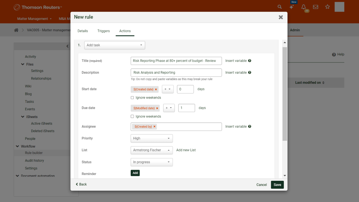Click the favorites star icon
The height and width of the screenshot is (202, 359).
[327, 7]
